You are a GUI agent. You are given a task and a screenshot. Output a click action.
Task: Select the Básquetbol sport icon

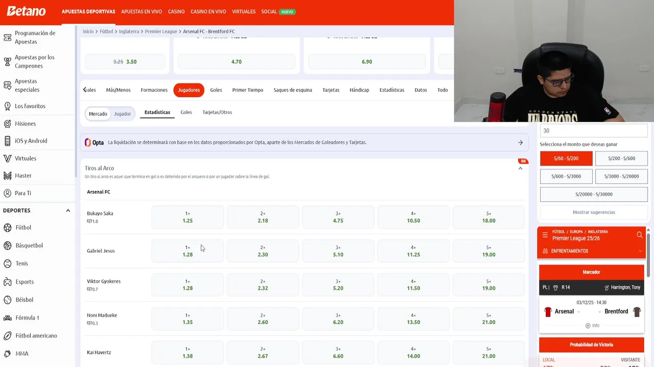[7, 245]
